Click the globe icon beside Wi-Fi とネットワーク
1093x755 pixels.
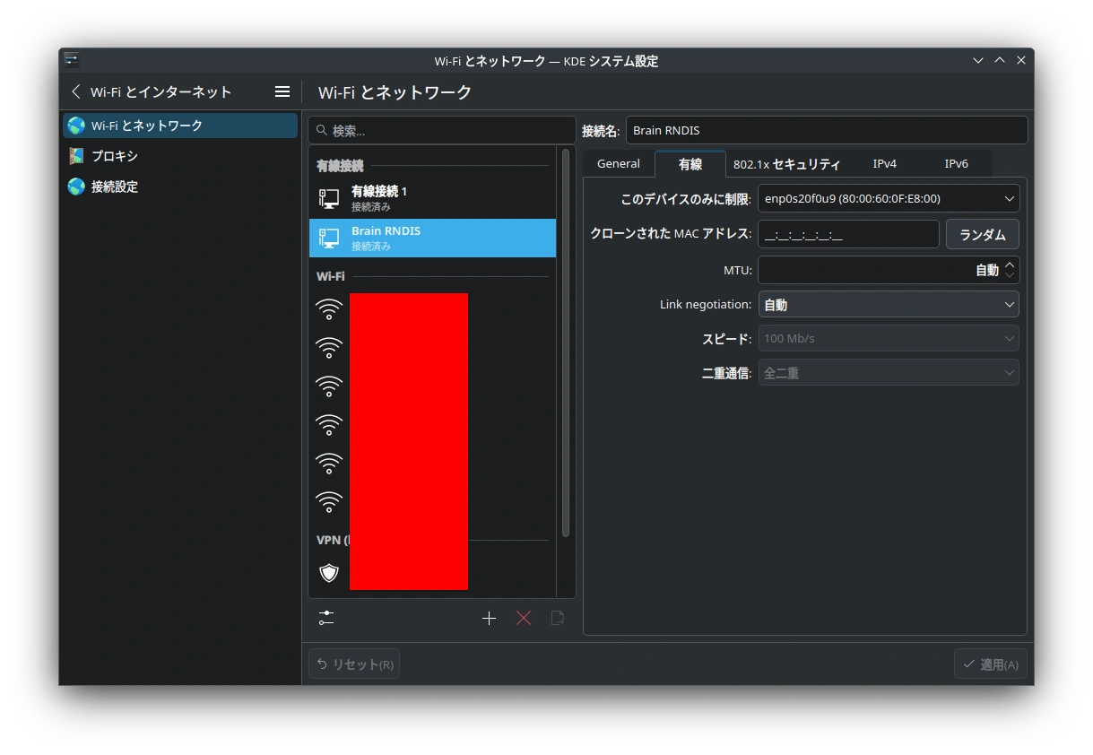tap(76, 126)
